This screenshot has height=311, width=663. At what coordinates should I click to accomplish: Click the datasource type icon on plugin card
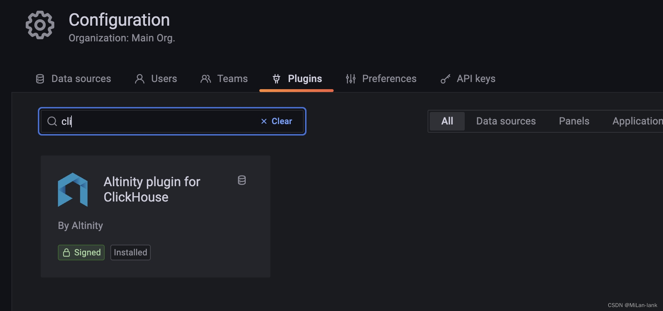point(242,180)
